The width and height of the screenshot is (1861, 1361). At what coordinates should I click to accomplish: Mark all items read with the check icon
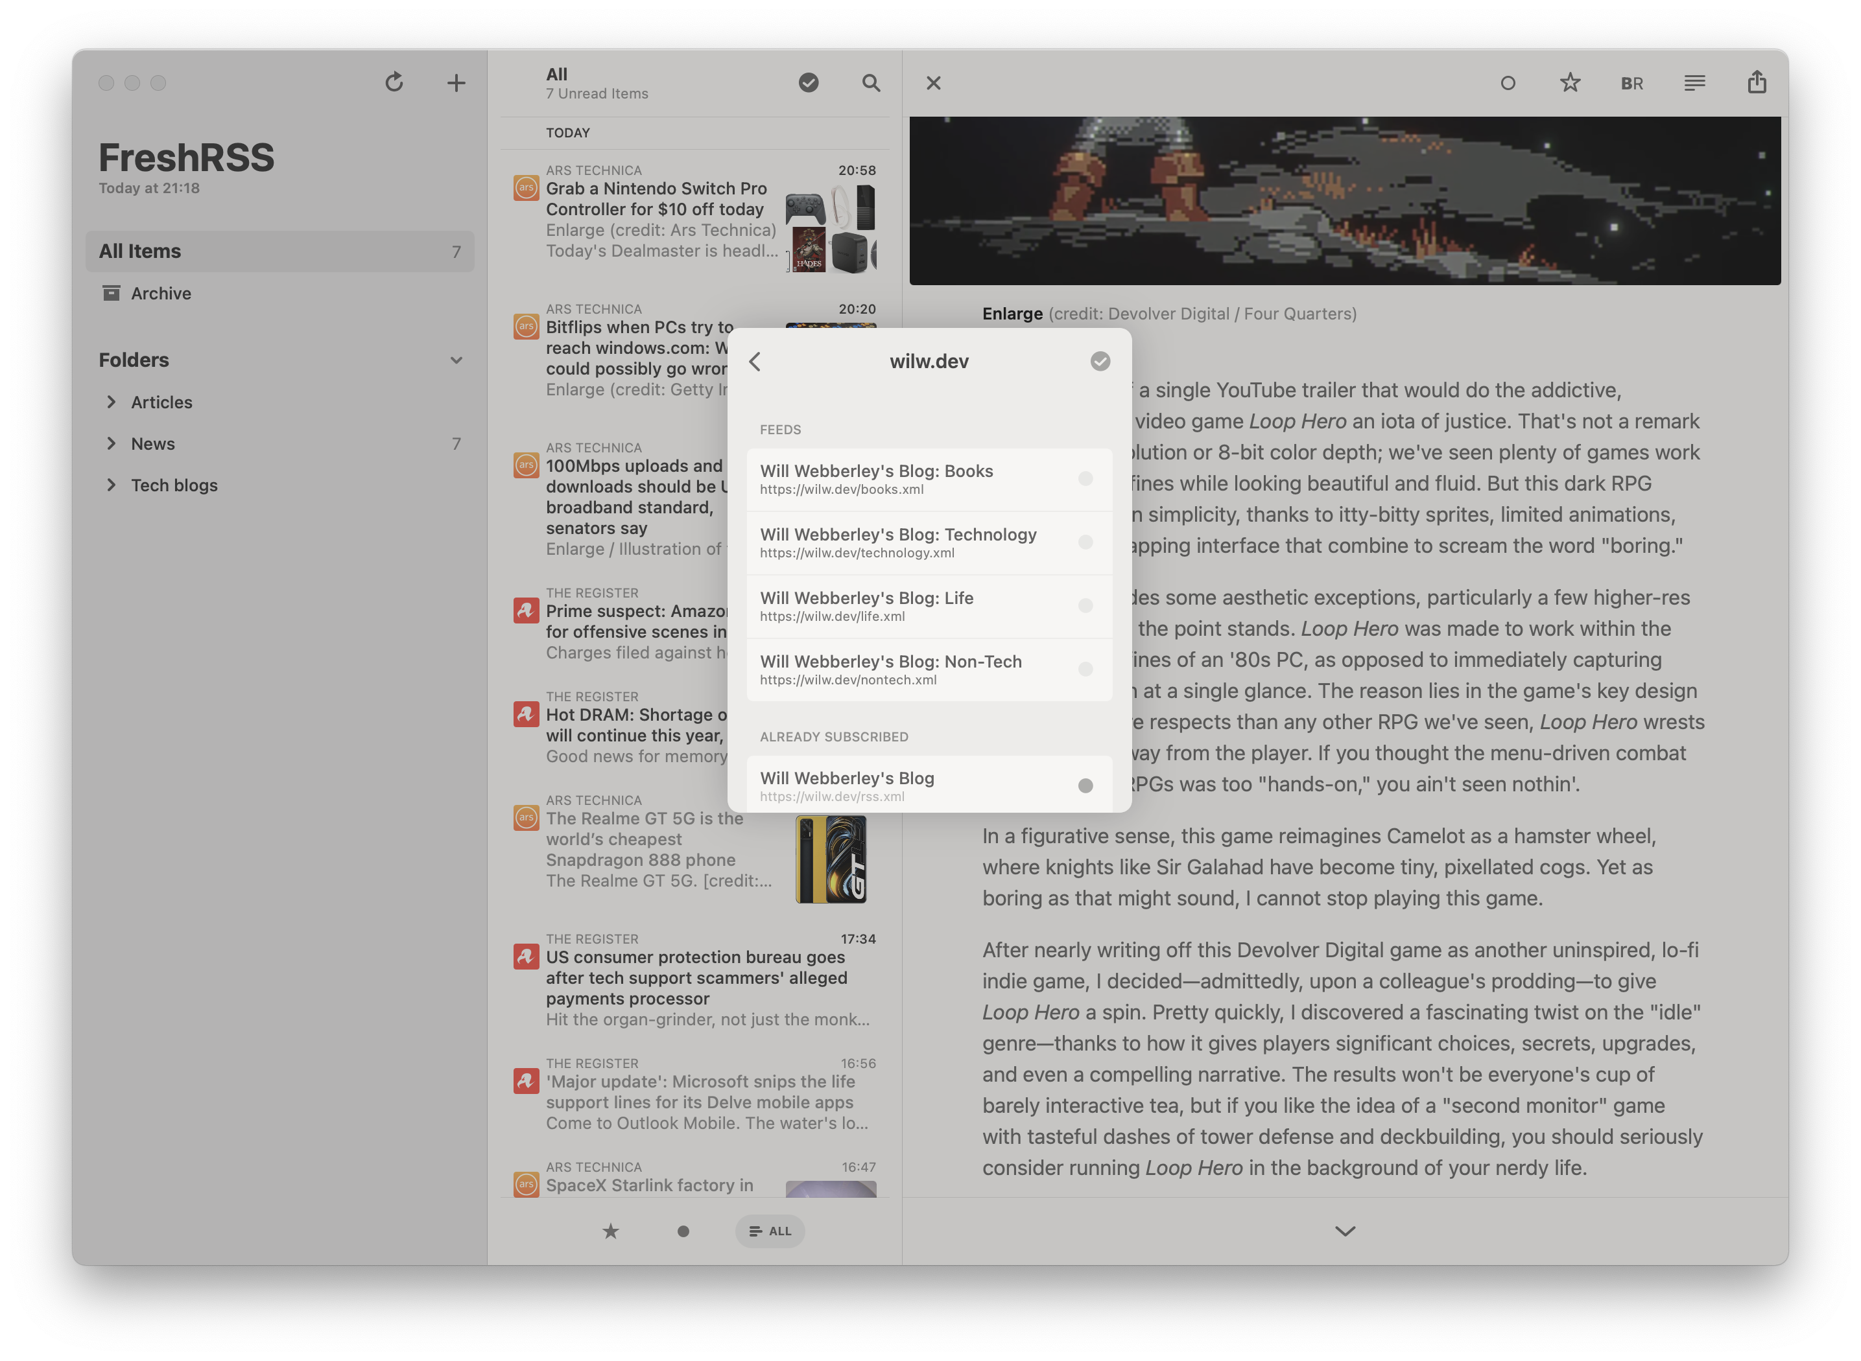point(809,83)
